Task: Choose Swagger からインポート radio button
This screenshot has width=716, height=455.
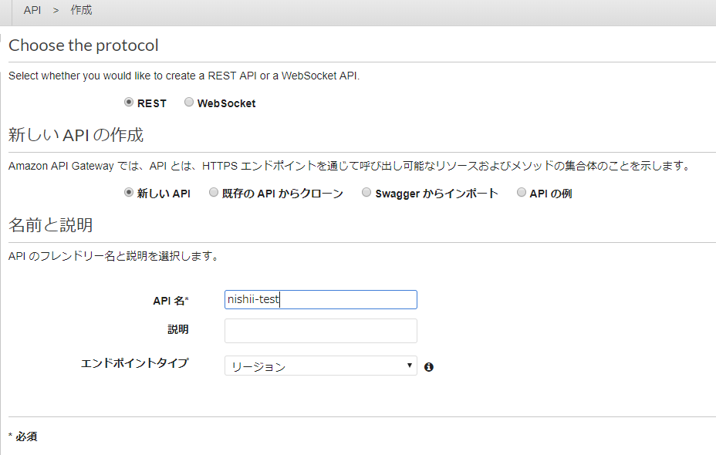Action: [x=366, y=193]
